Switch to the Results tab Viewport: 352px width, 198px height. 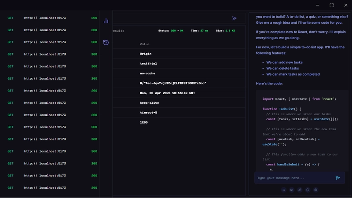tap(119, 31)
